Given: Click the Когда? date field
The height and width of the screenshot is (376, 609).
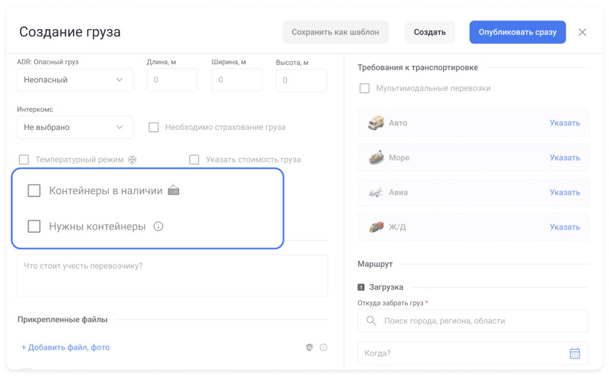Looking at the screenshot, I should click(x=473, y=353).
